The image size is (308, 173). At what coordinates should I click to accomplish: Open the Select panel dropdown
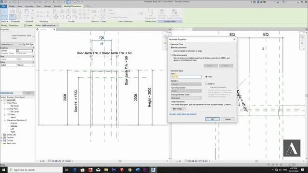4,21
